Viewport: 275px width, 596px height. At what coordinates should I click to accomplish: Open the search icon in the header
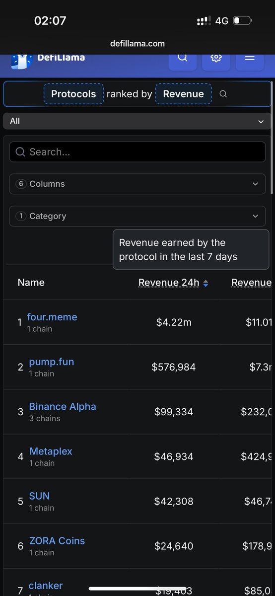[183, 58]
